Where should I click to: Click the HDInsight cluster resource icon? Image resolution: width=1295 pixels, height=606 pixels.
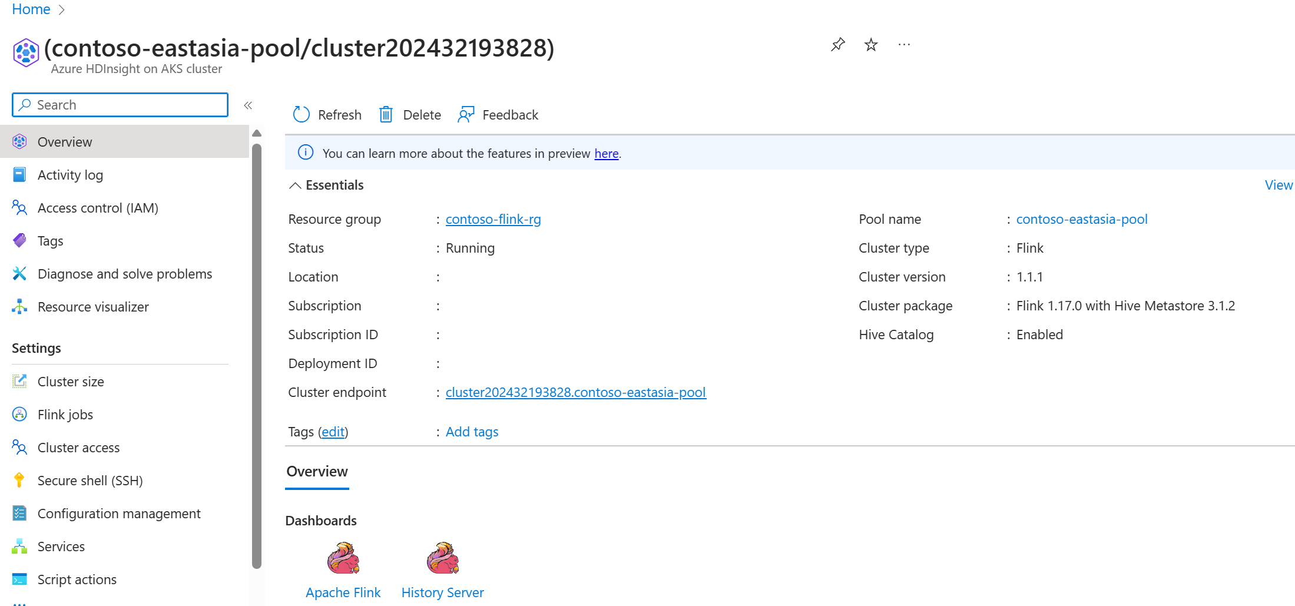click(x=26, y=52)
